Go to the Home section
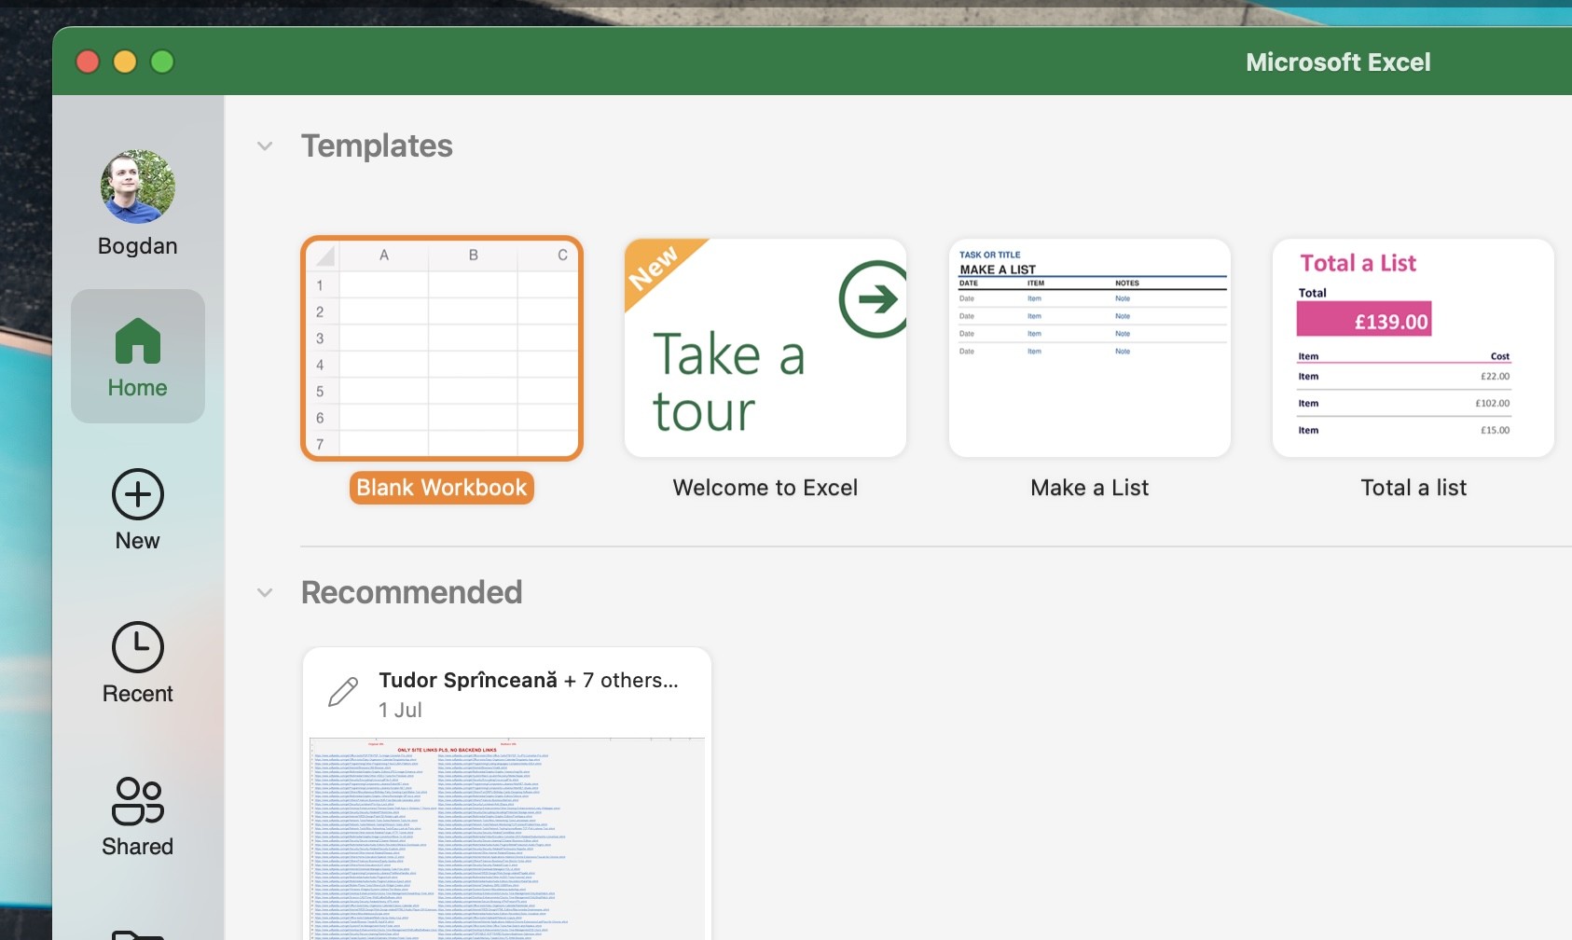 (x=138, y=356)
